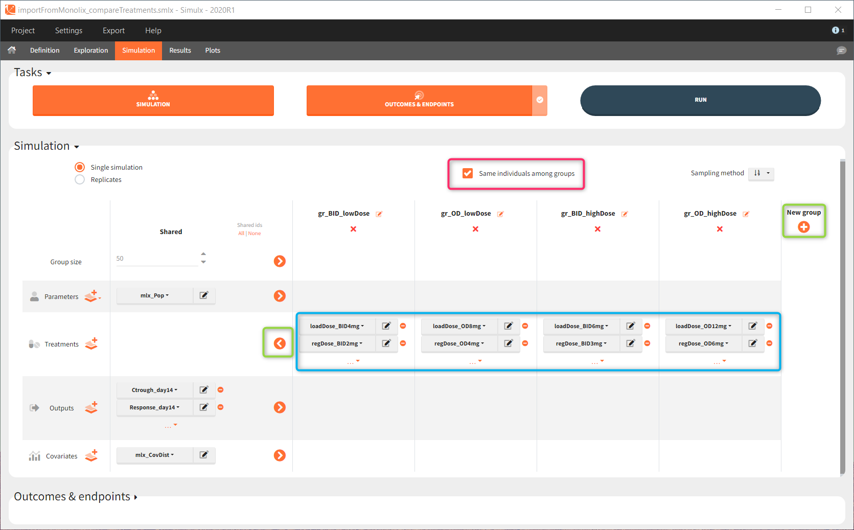Viewport: 854px width, 530px height.
Task: Open the Export menu
Action: tap(113, 31)
